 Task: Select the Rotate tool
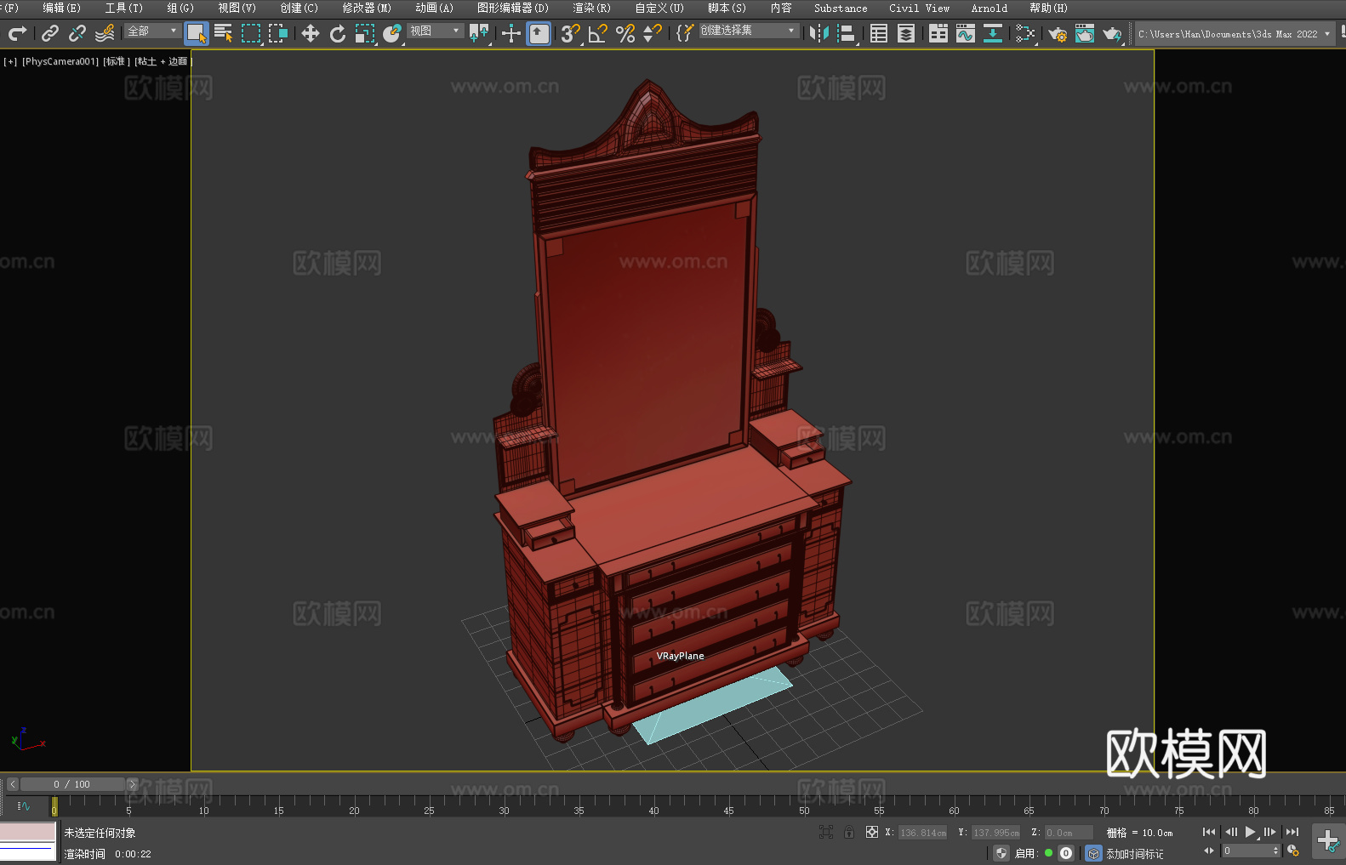(338, 33)
